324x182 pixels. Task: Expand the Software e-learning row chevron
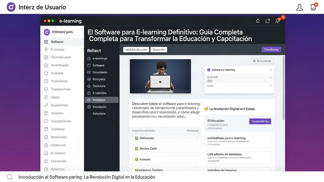coord(271,70)
